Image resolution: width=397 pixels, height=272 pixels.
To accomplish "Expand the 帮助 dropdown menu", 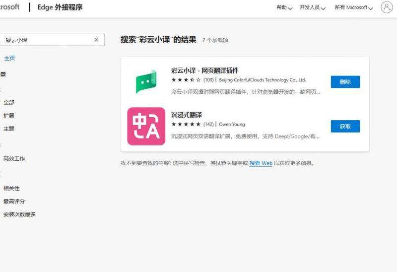I will [x=284, y=7].
